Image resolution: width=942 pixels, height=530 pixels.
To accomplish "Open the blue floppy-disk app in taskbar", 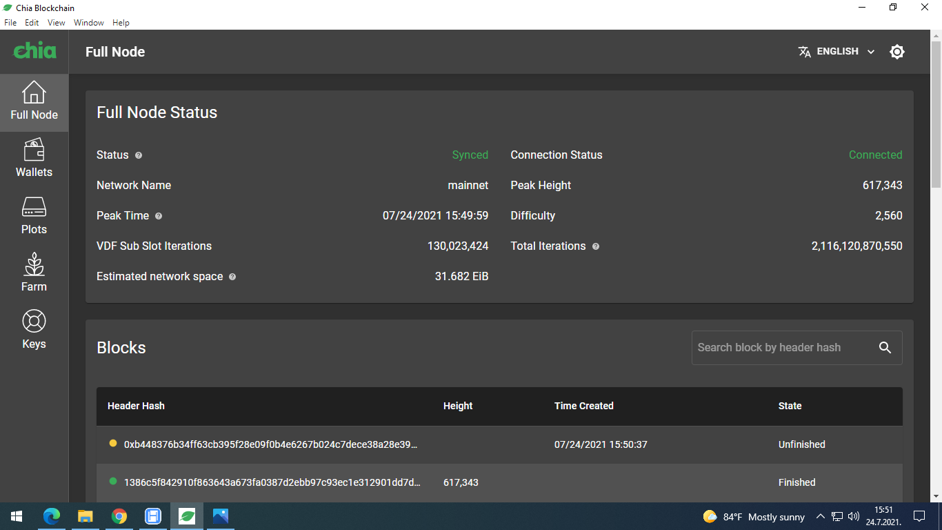I will [152, 516].
